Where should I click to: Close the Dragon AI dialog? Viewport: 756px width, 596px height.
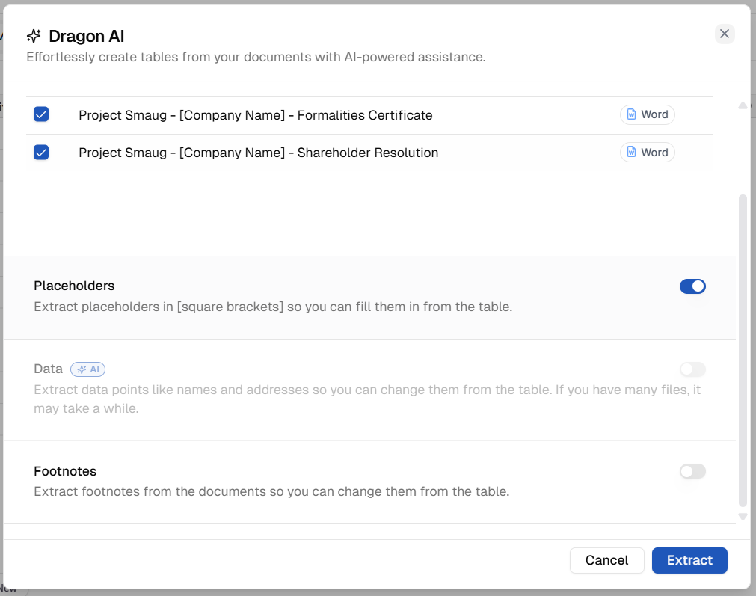click(724, 34)
